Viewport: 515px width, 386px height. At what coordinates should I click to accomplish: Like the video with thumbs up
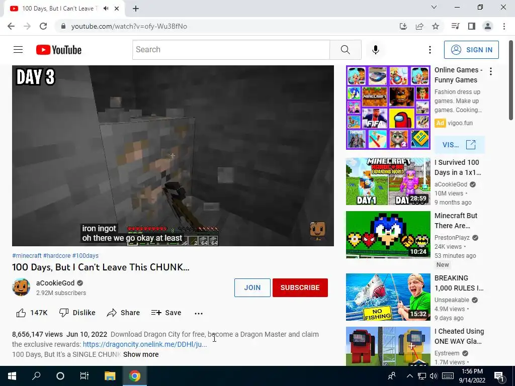[32, 313]
